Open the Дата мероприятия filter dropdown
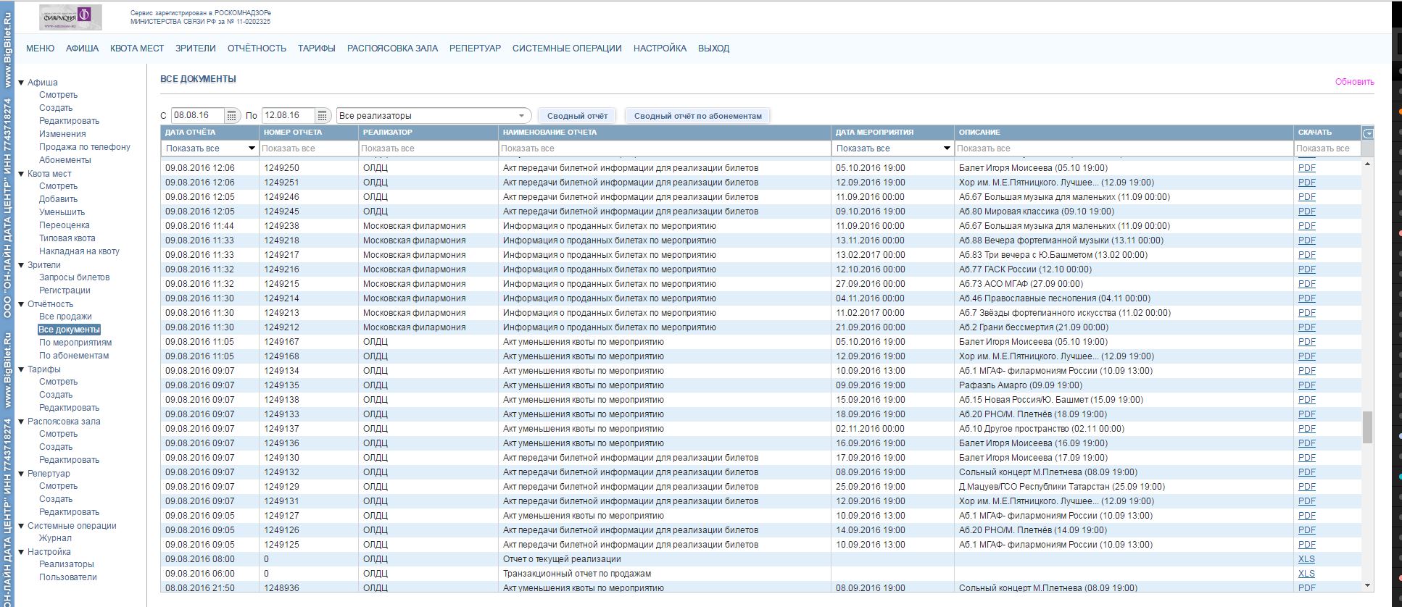The width and height of the screenshot is (1402, 607). [946, 148]
